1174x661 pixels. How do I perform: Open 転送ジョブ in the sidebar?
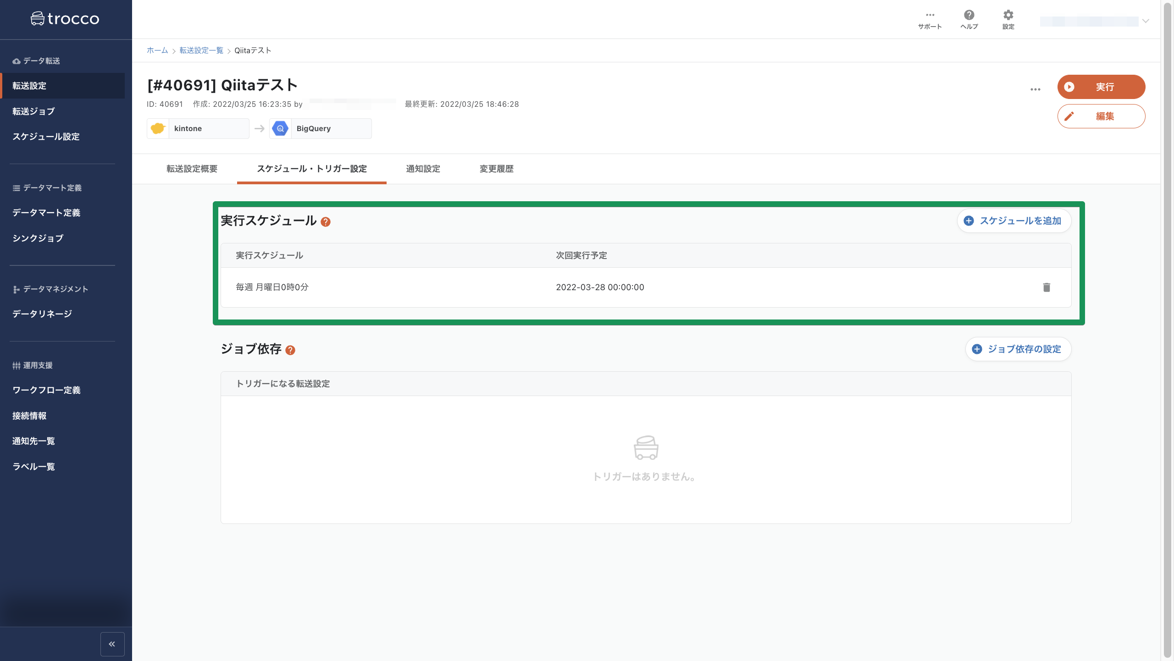(x=33, y=111)
